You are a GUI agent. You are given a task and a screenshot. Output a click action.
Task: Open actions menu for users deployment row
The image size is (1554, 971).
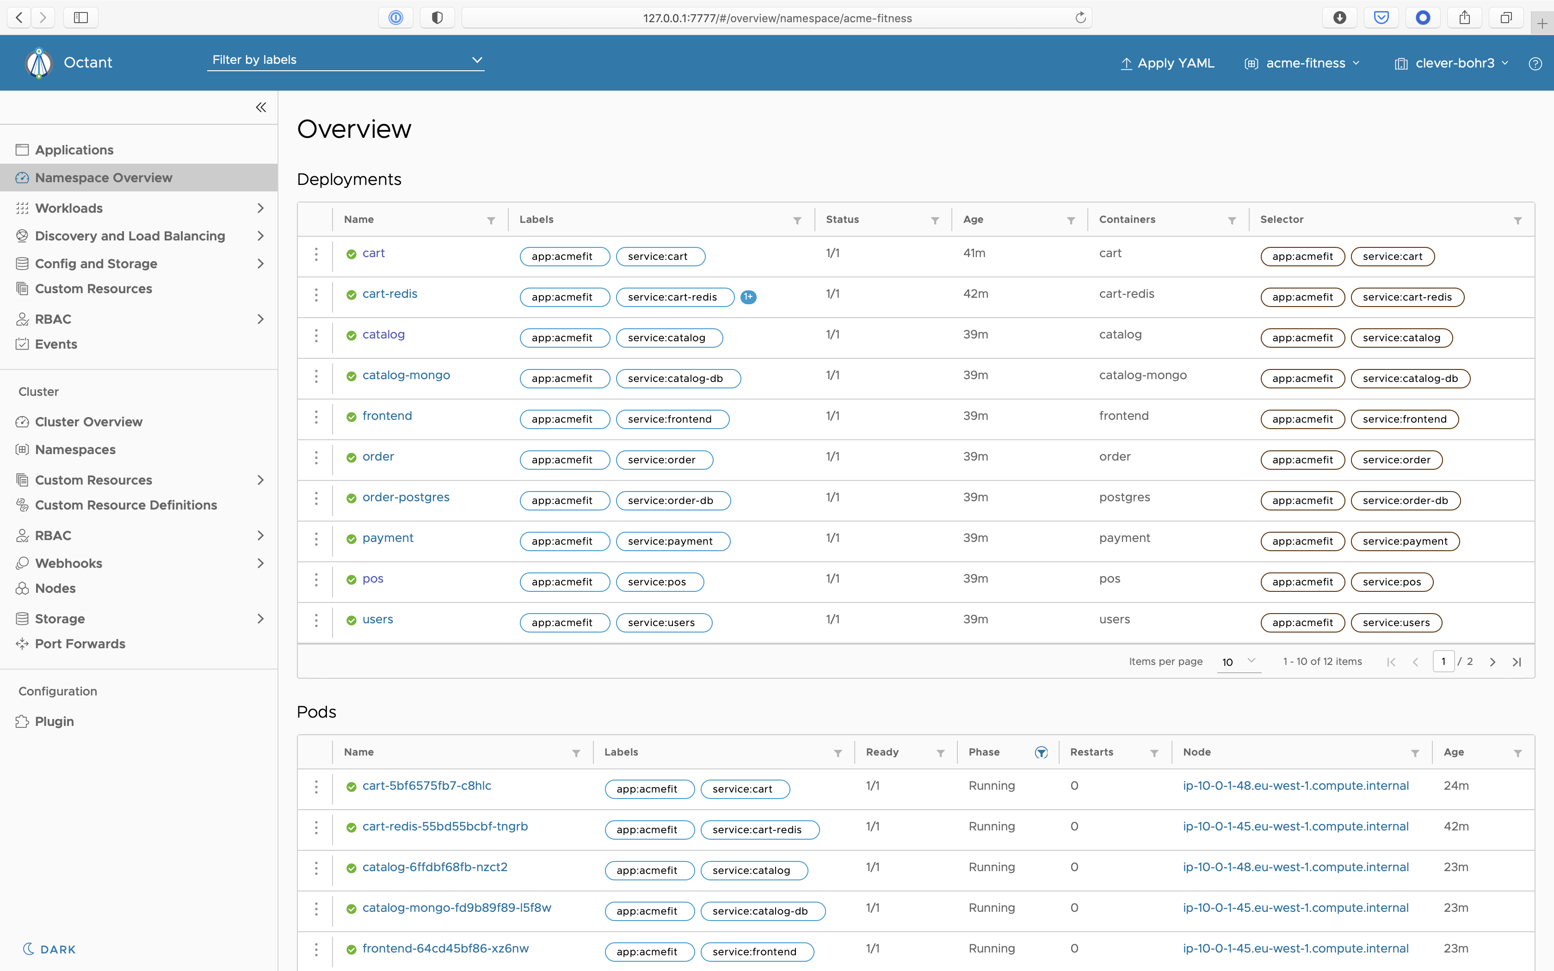[316, 621]
